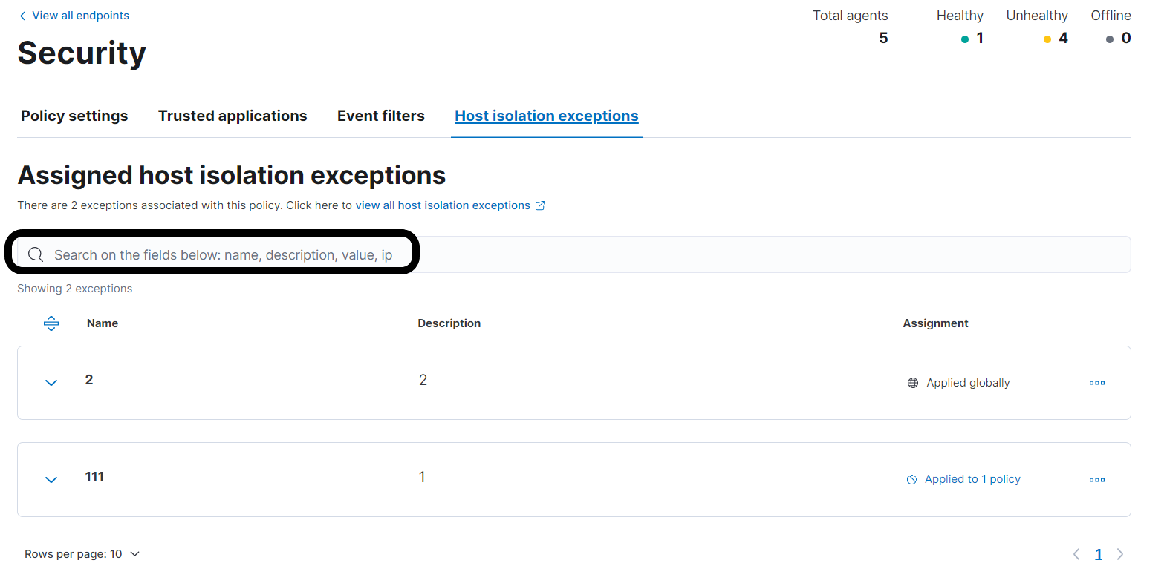The image size is (1167, 569).
Task: Click the clock icon beside Applied to 1 policy
Action: 911,479
